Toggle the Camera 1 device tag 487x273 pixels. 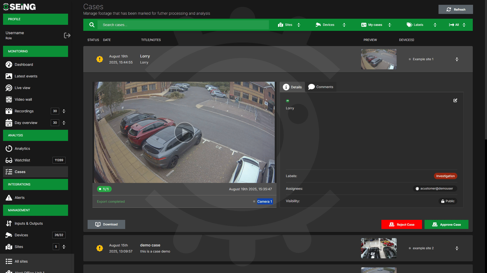(264, 201)
